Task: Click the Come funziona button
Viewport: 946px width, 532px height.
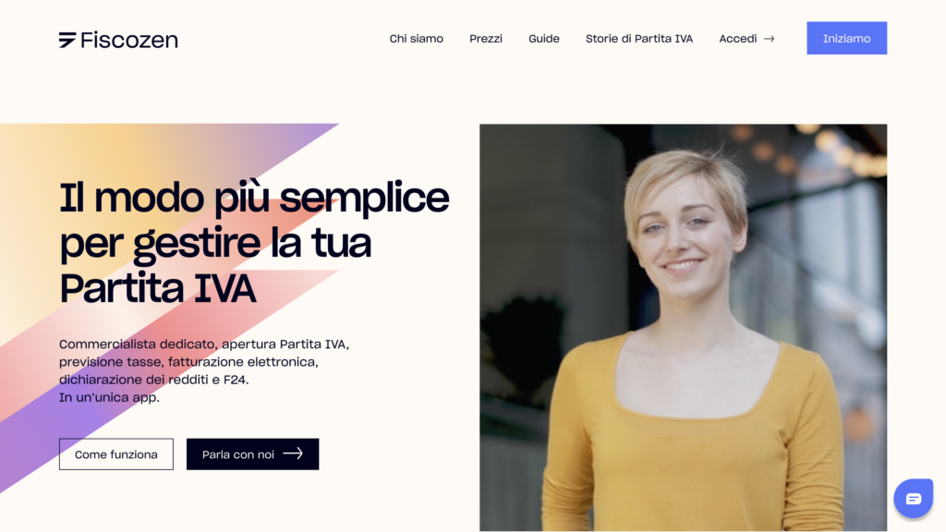Action: (115, 454)
